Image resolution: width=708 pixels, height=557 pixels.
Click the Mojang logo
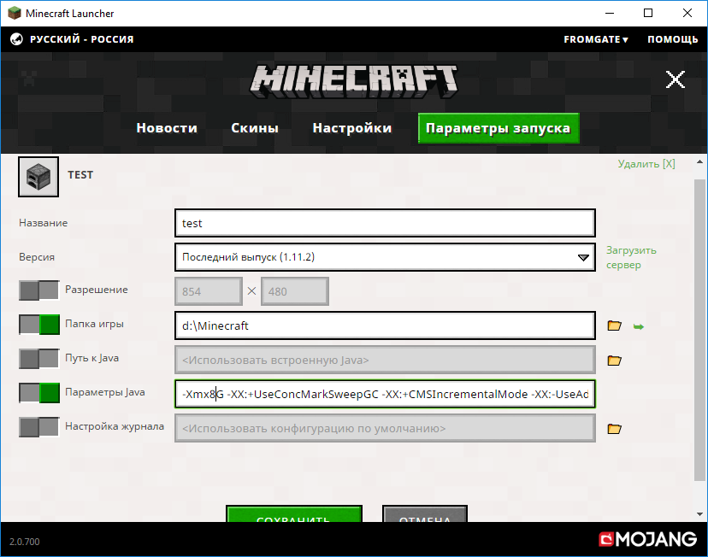647,539
